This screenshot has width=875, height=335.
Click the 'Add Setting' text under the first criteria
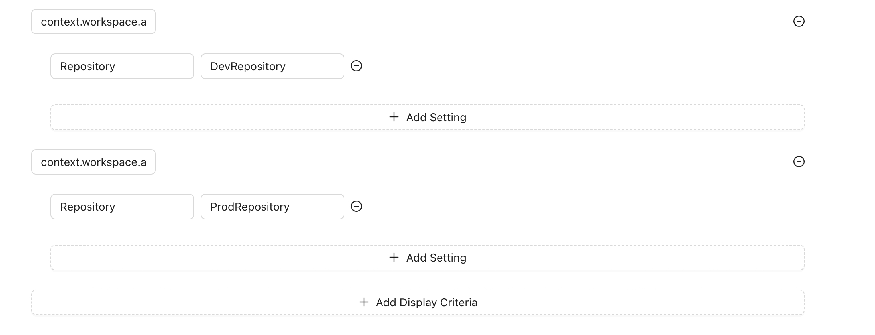click(x=436, y=117)
